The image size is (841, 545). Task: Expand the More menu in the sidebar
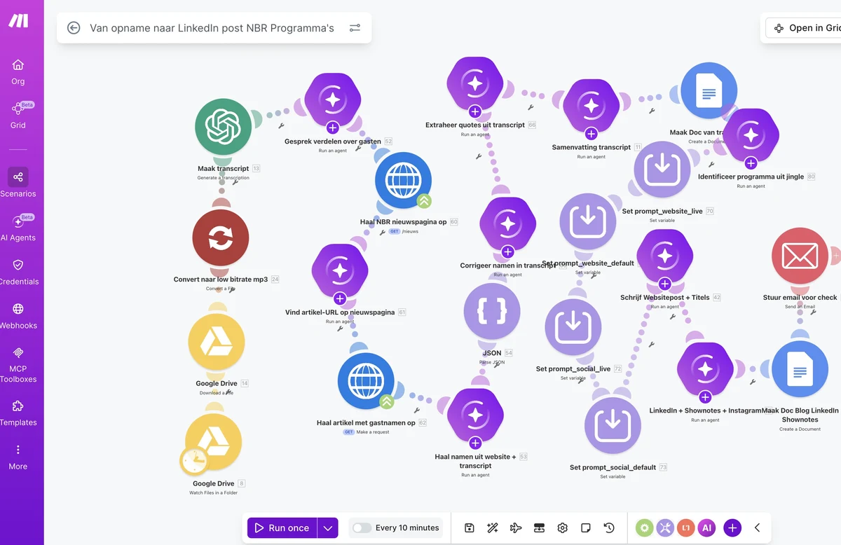pos(18,457)
